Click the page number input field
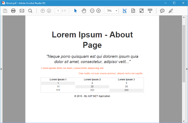The height and width of the screenshot is (123, 188). click(x=58, y=11)
